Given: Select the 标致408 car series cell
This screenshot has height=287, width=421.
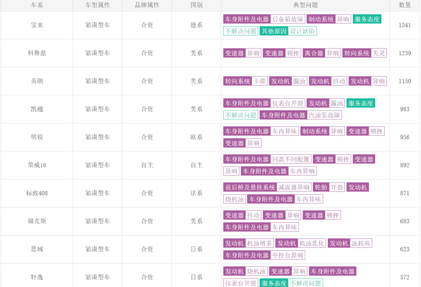Looking at the screenshot, I should 37,193.
